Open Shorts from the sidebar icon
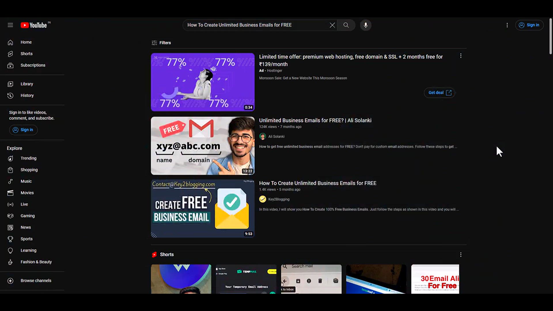The width and height of the screenshot is (553, 311). pyautogui.click(x=10, y=54)
